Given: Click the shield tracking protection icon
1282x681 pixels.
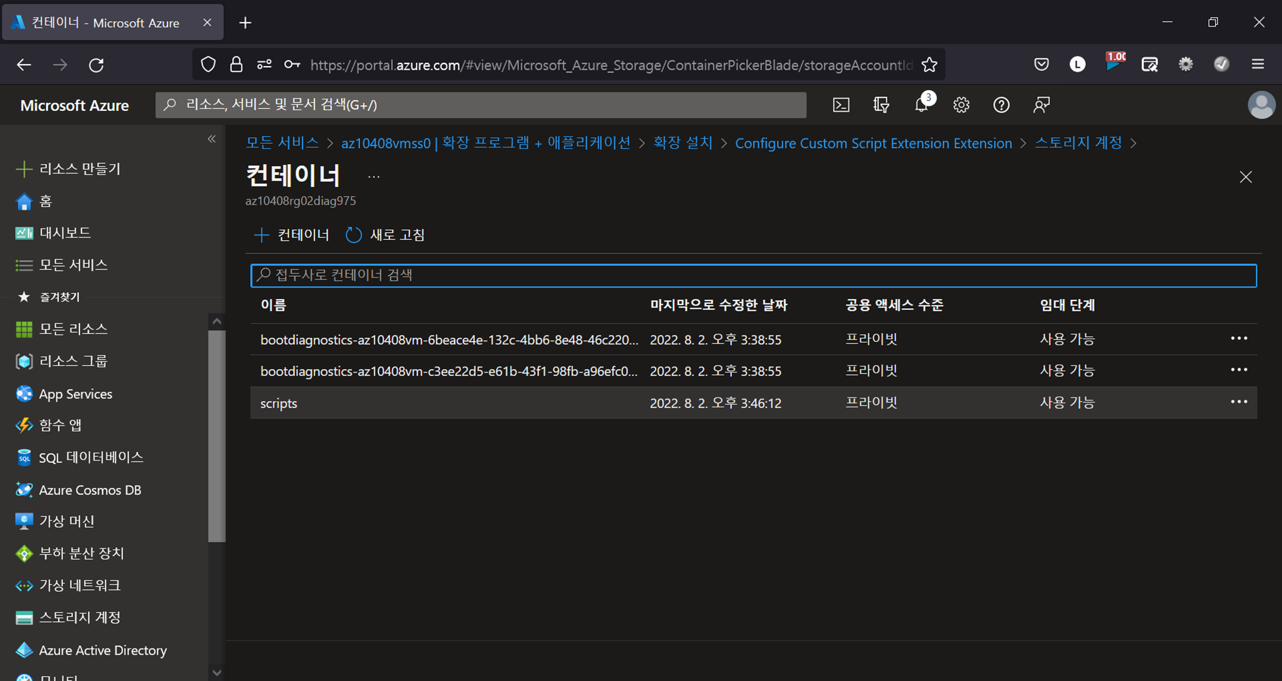Looking at the screenshot, I should tap(208, 65).
